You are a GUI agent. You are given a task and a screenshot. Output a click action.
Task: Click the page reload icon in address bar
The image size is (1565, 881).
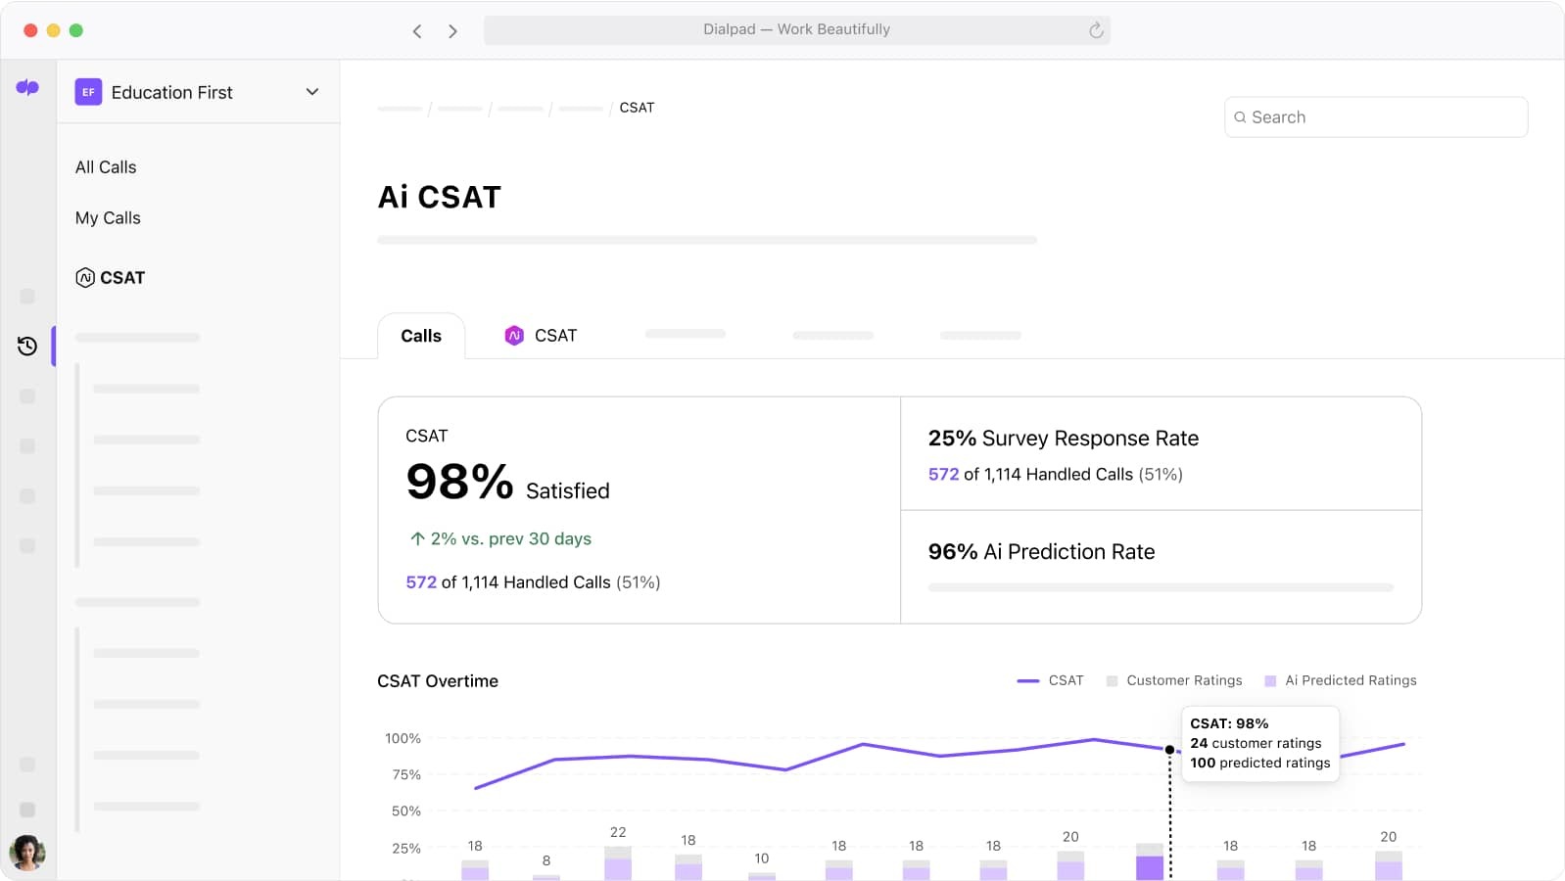click(x=1094, y=29)
